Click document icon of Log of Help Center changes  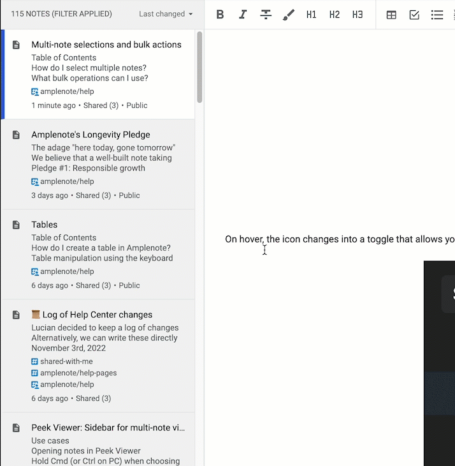16,315
